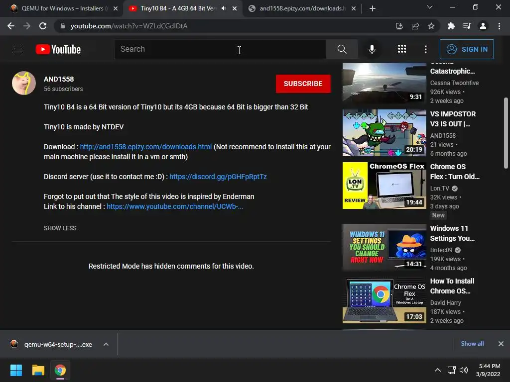Open the Windows Start menu
510x382 pixels.
point(16,370)
